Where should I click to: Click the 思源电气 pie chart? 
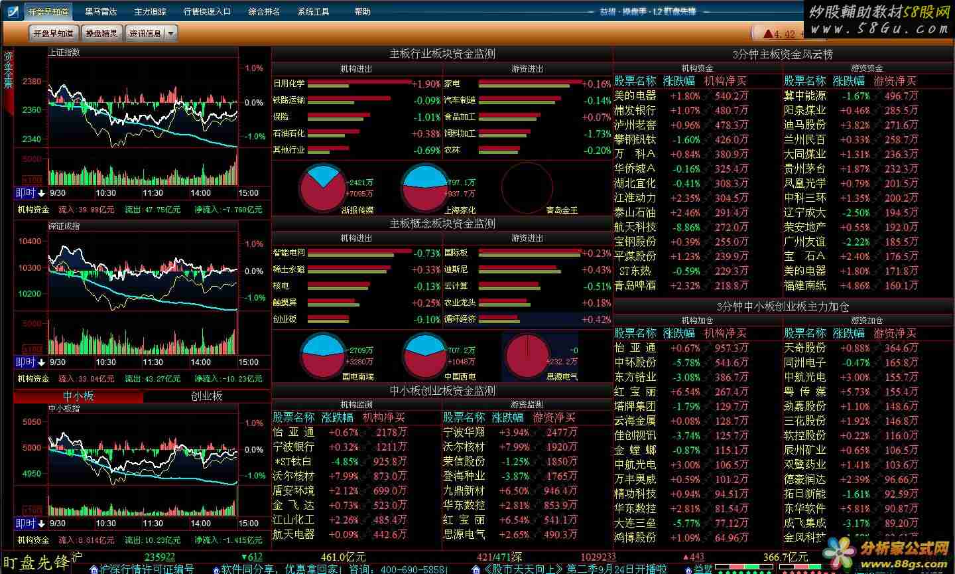click(528, 355)
